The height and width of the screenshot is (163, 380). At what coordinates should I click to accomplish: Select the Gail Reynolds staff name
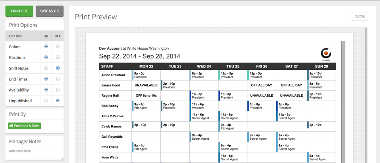click(112, 137)
